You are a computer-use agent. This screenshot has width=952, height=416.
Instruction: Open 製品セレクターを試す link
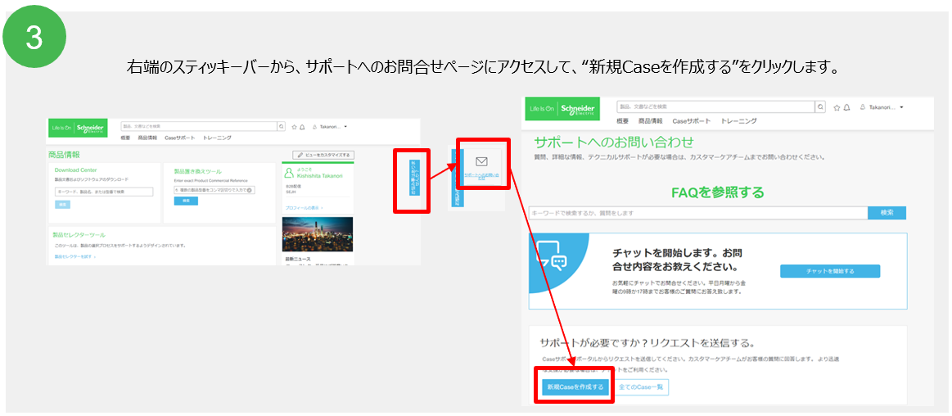pos(74,257)
